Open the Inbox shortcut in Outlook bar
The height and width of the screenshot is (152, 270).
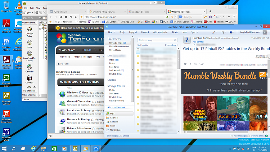coord(30,44)
